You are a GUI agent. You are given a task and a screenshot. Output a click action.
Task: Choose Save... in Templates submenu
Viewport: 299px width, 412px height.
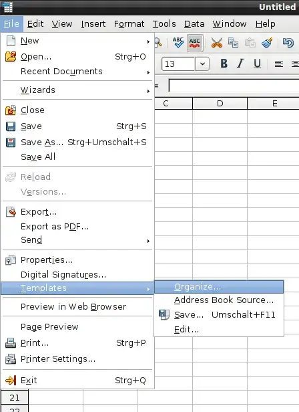click(x=219, y=315)
